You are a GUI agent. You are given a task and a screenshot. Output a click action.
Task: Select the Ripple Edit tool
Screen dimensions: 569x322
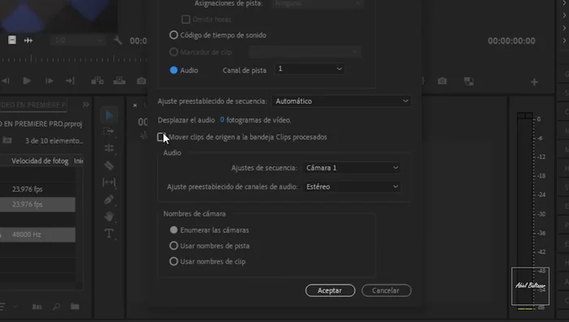[109, 148]
